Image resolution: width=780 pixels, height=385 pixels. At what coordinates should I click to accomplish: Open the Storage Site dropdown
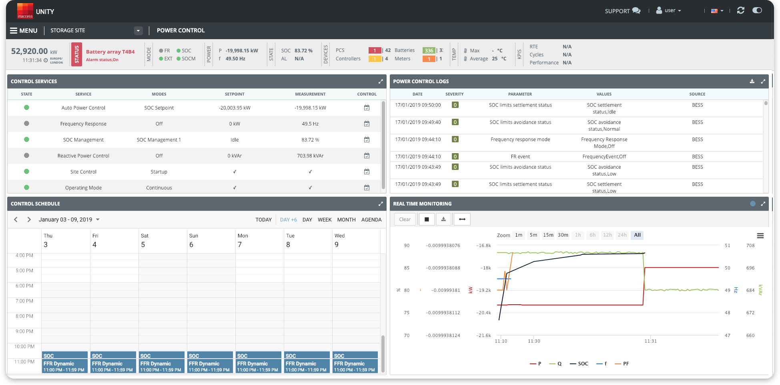(138, 31)
